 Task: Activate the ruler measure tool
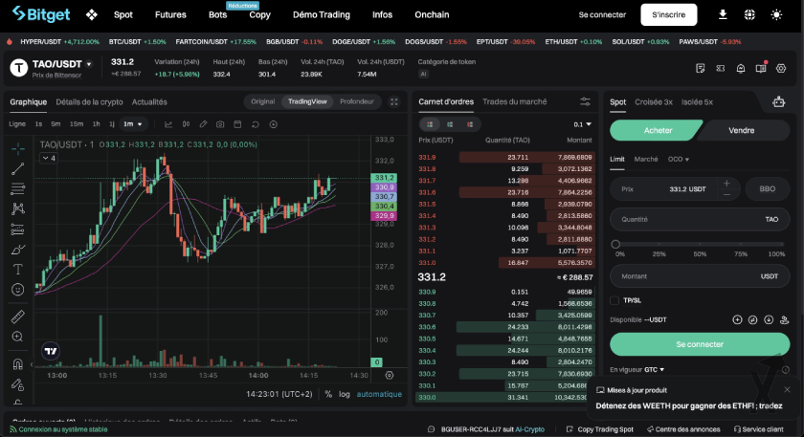(x=17, y=317)
